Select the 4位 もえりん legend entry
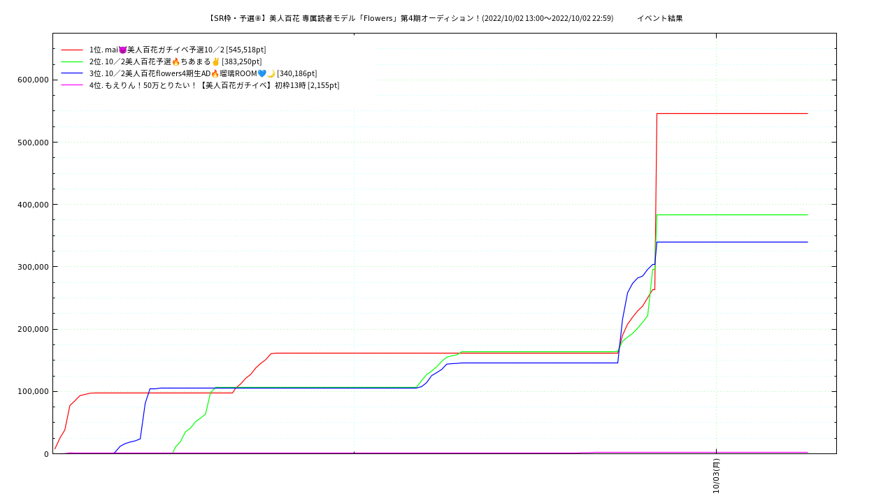This screenshot has height=503, width=895. 214,85
